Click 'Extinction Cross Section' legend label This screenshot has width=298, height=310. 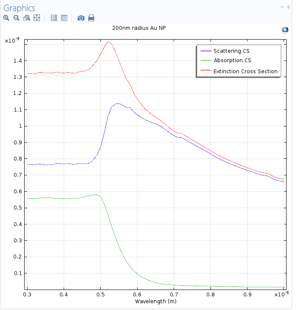point(245,71)
